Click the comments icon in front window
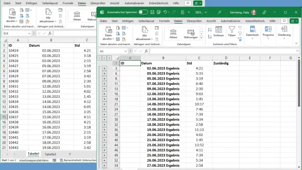The width and height of the screenshot is (302, 170). click(284, 21)
